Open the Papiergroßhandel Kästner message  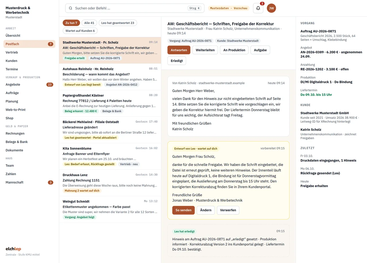[x=110, y=103]
